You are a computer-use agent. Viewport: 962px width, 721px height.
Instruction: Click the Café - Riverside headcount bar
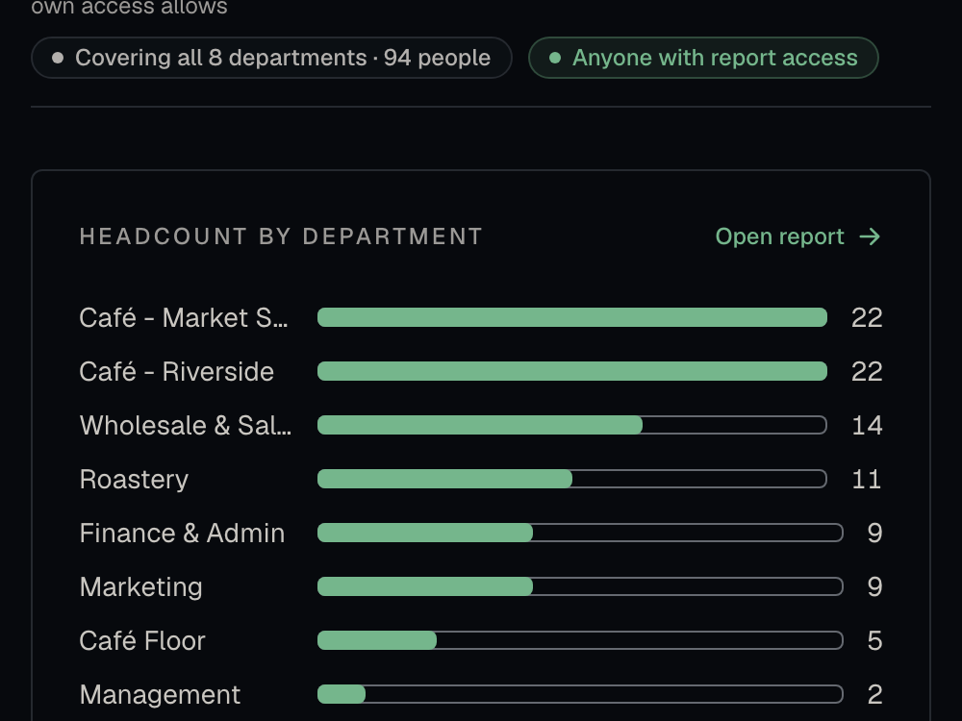[572, 371]
